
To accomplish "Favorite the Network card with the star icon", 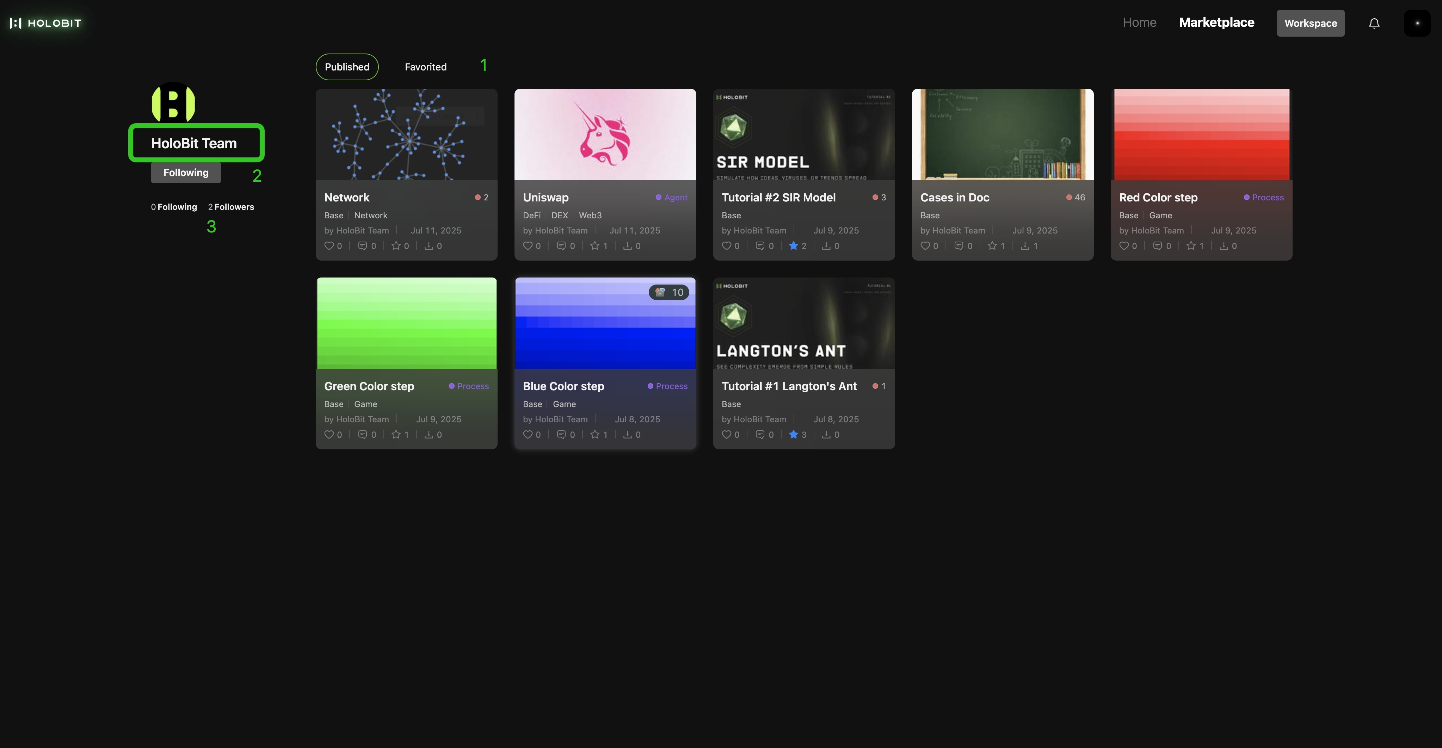I will pyautogui.click(x=396, y=245).
